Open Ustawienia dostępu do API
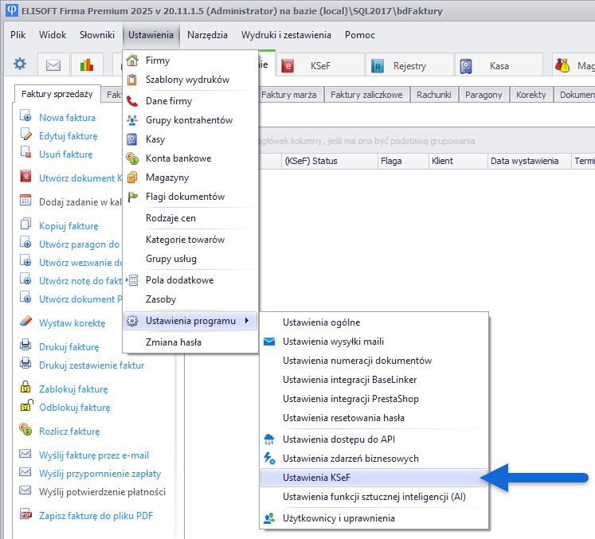 click(340, 439)
